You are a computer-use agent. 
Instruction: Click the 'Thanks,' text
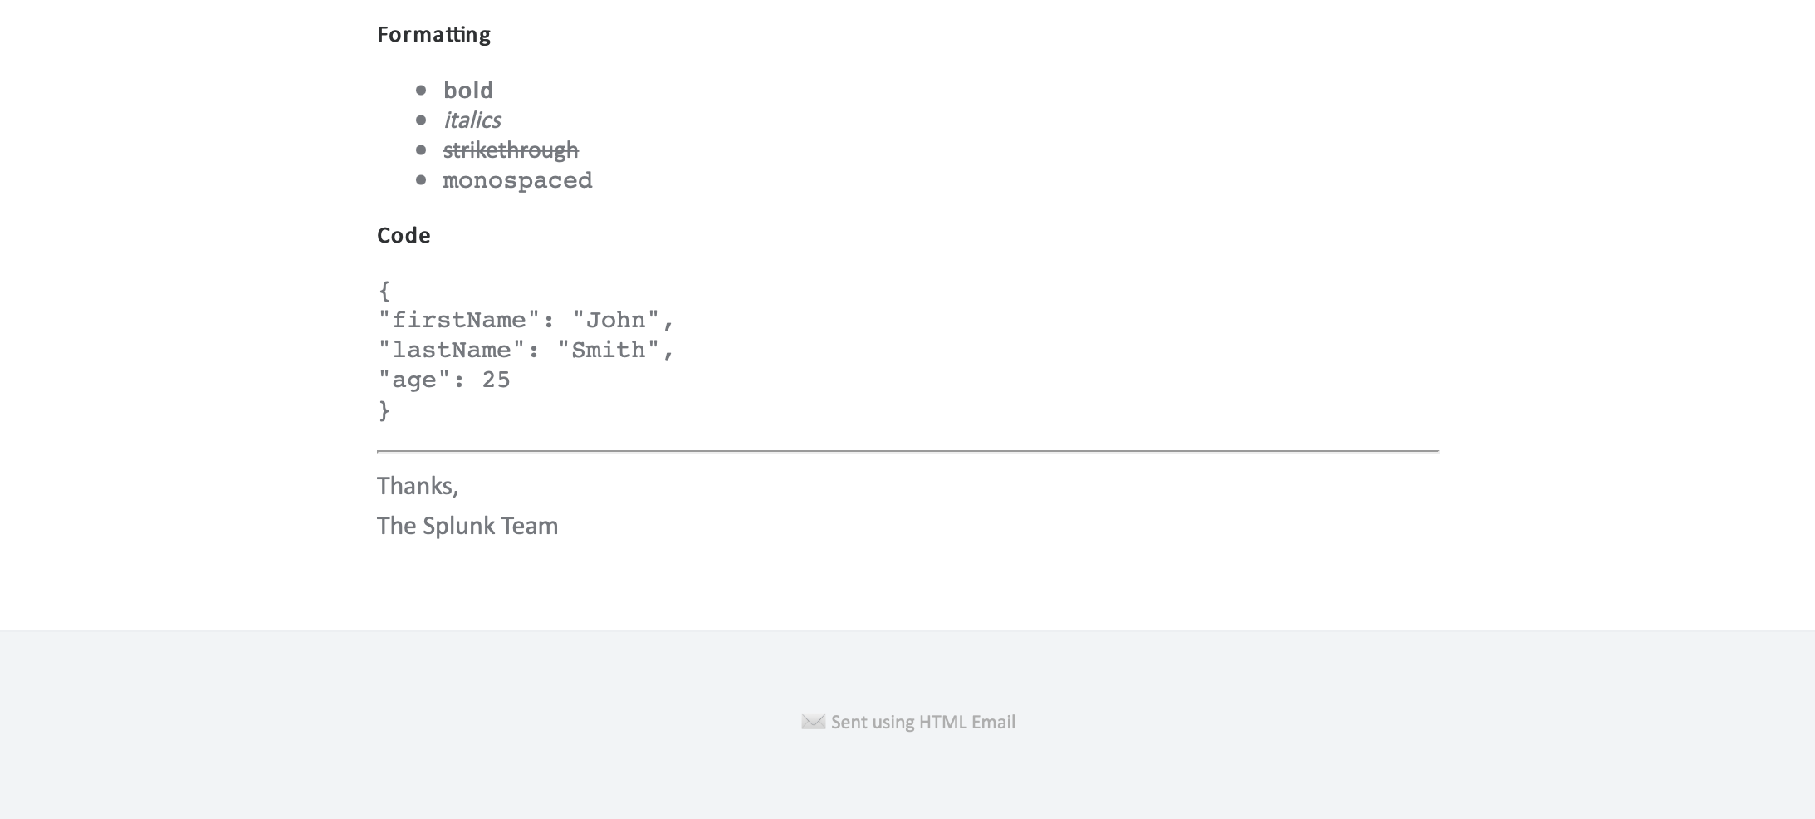pos(418,486)
